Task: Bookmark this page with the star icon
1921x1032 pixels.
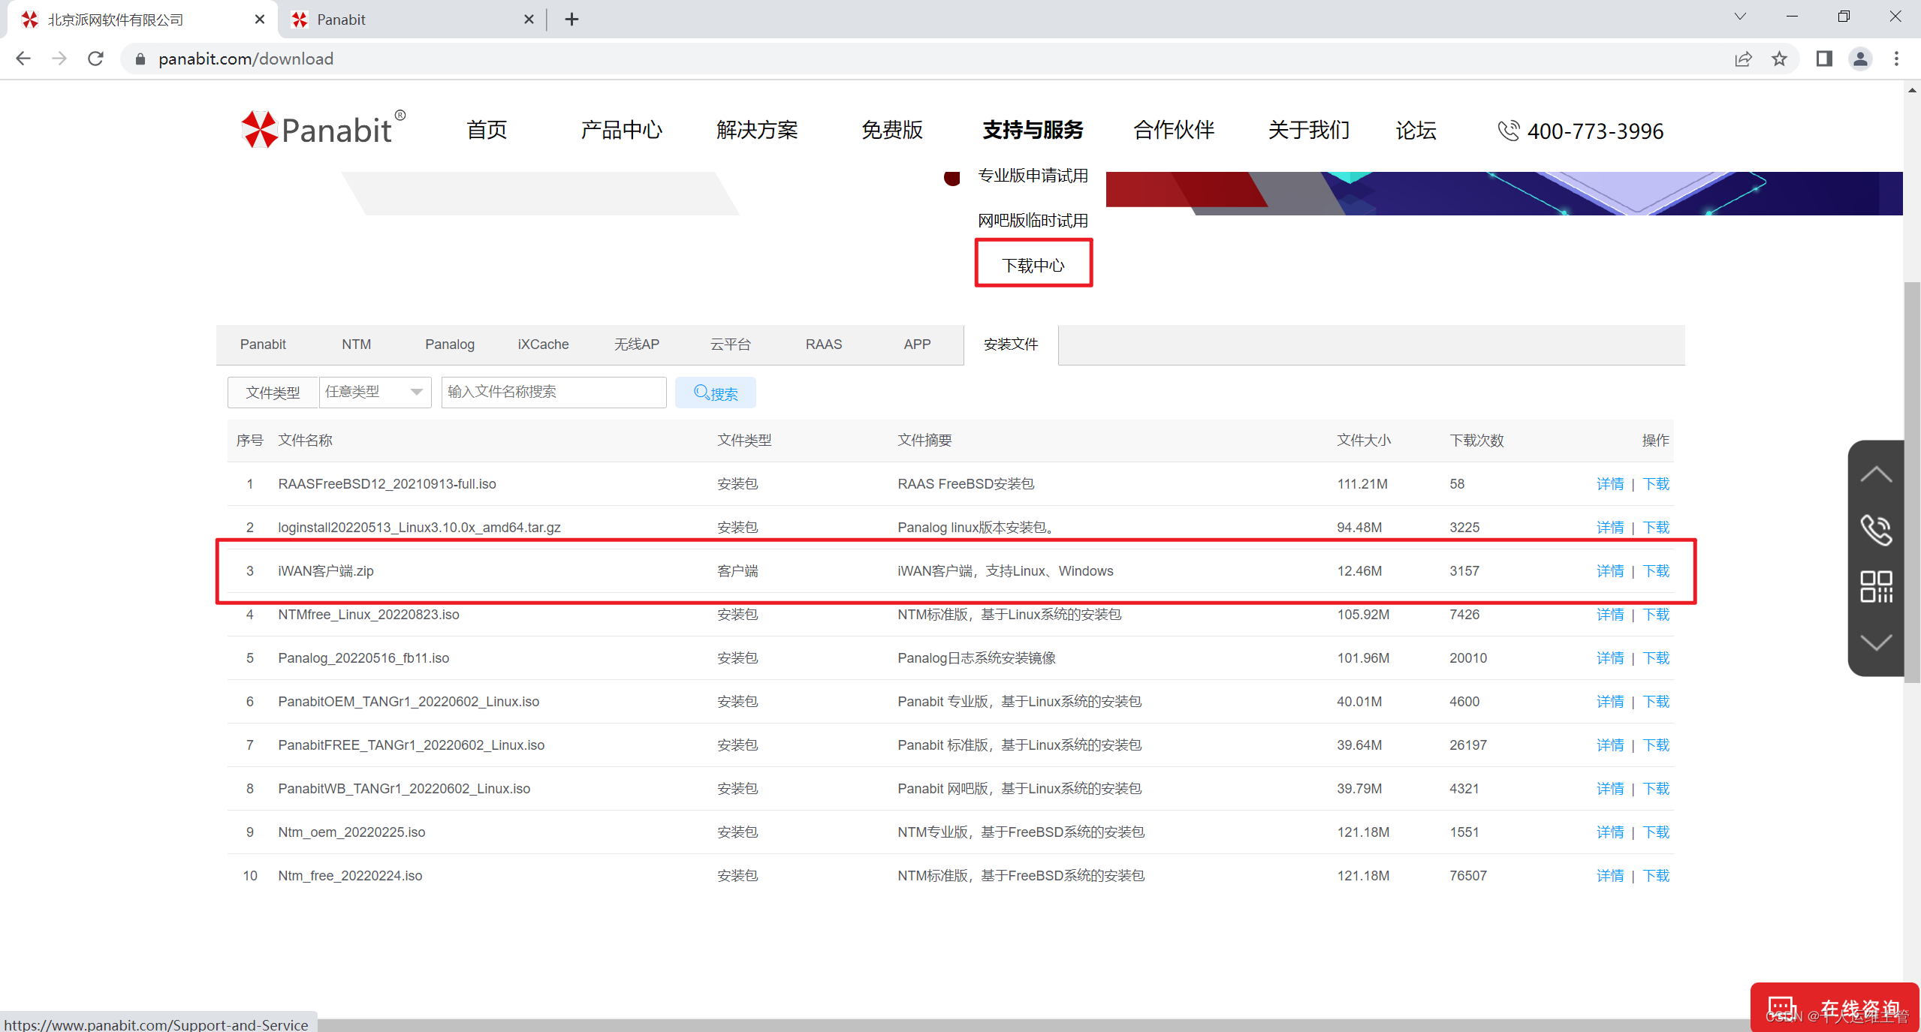Action: pos(1779,59)
